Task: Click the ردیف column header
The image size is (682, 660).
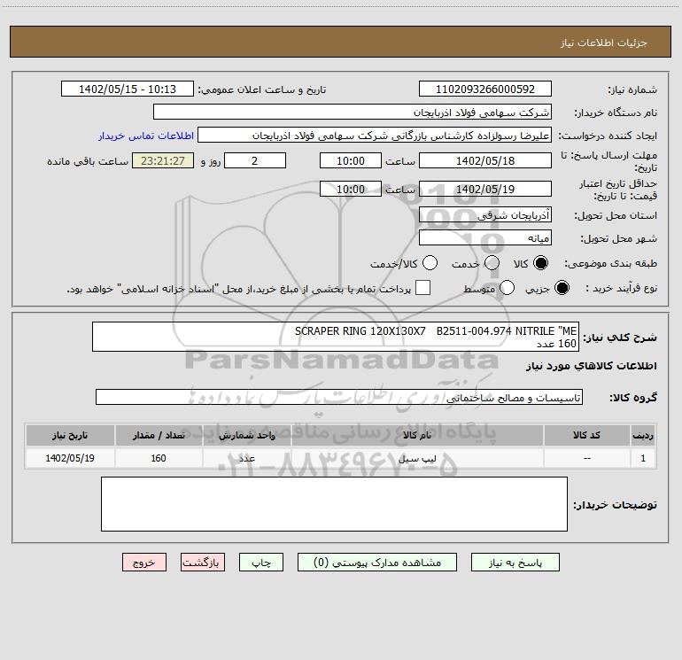Action: point(643,435)
